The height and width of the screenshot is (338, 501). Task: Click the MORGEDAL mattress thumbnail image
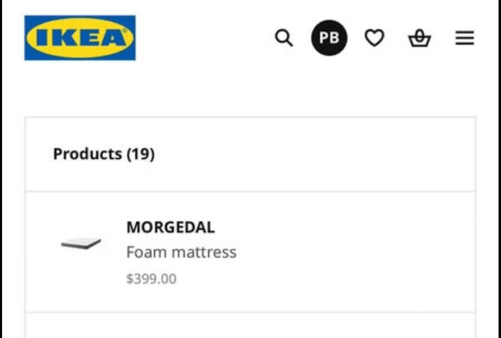[81, 243]
